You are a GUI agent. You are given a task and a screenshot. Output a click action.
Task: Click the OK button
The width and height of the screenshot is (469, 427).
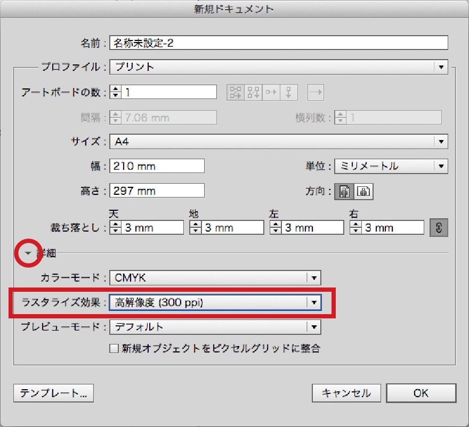tap(421, 393)
